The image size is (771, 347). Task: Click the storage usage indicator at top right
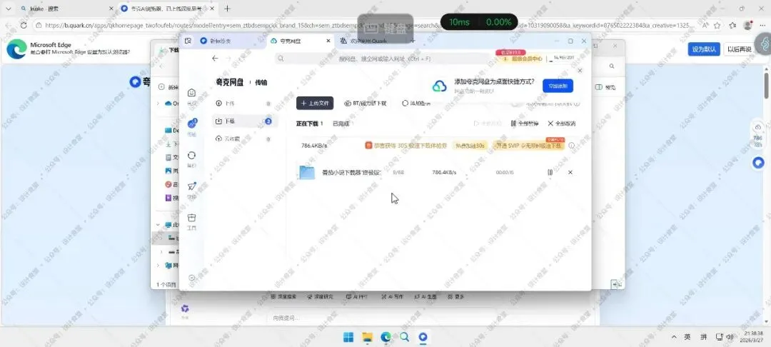563,59
